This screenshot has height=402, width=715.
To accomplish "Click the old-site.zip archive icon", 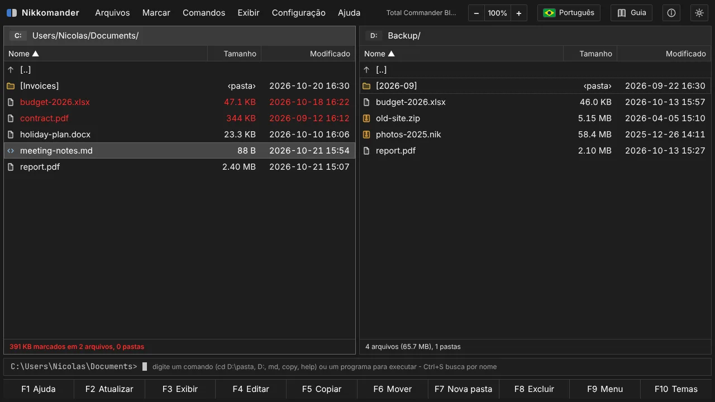I will coord(366,118).
